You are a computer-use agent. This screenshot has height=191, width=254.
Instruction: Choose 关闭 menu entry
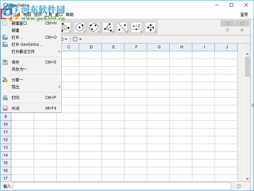point(31,108)
